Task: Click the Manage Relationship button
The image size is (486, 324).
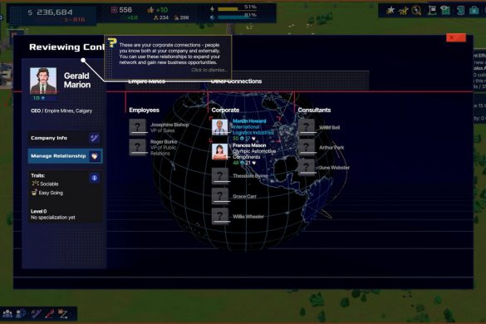Action: (65, 156)
